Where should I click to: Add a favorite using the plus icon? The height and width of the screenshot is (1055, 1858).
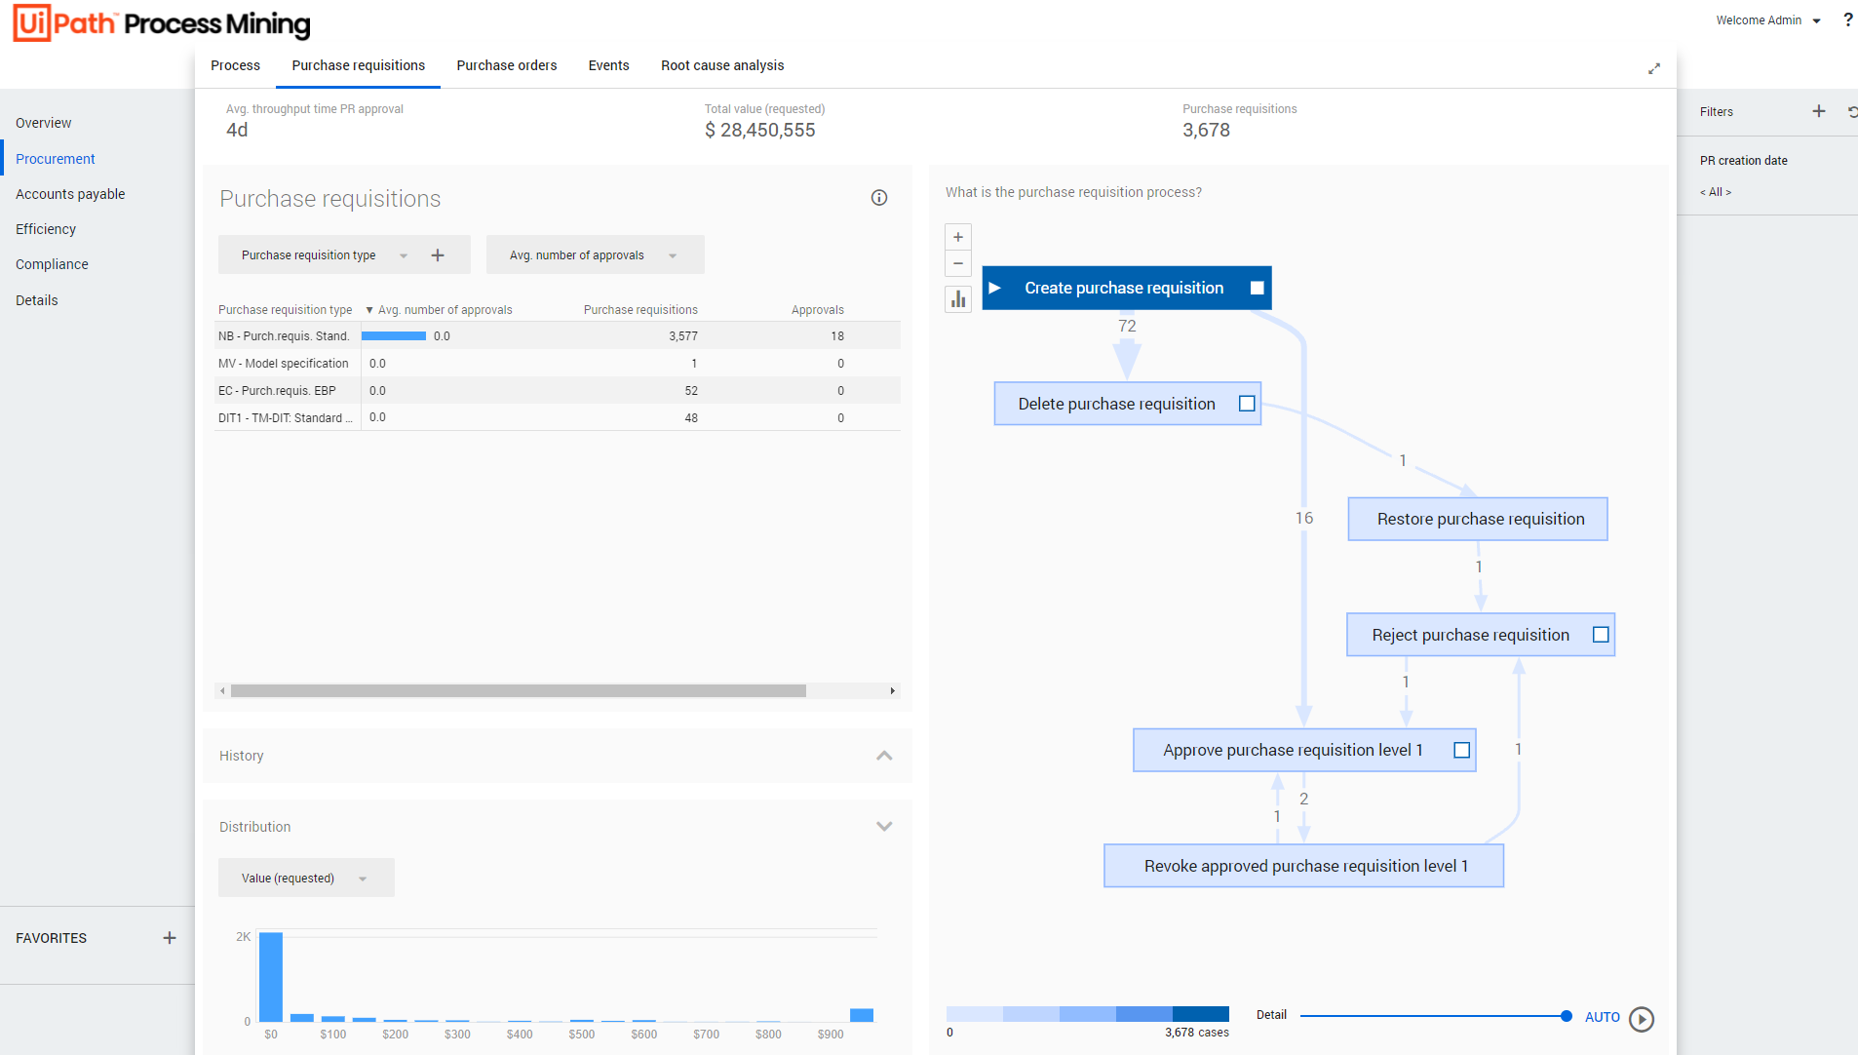[170, 938]
